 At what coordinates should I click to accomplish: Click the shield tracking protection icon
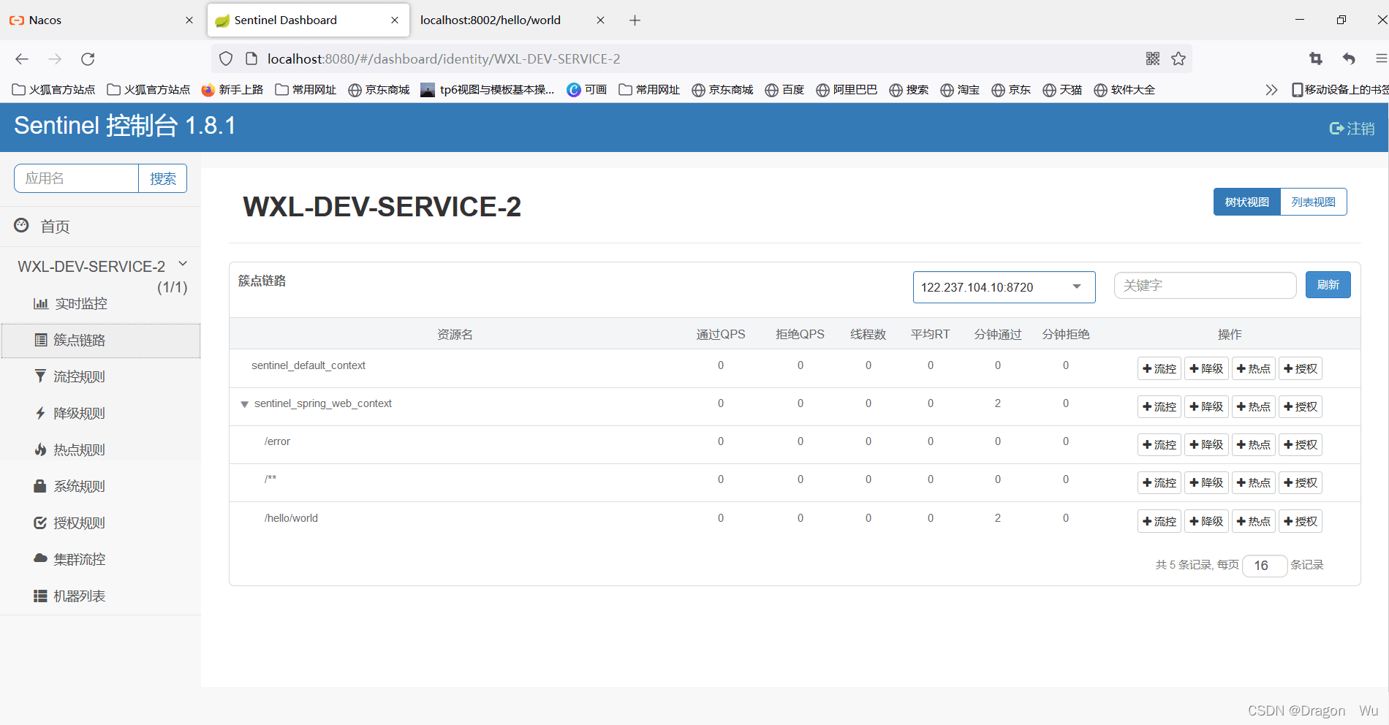coord(226,59)
